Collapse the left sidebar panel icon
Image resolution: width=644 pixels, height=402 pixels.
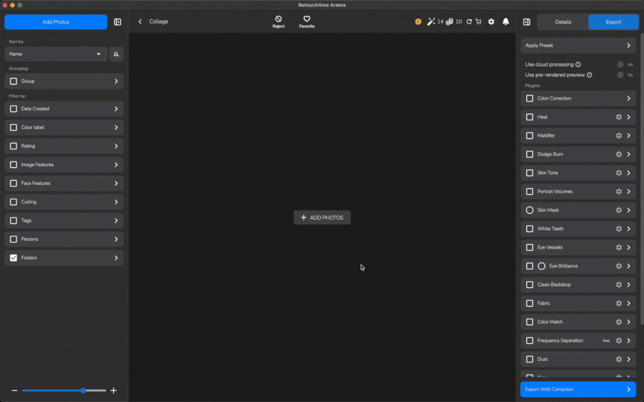tap(117, 22)
